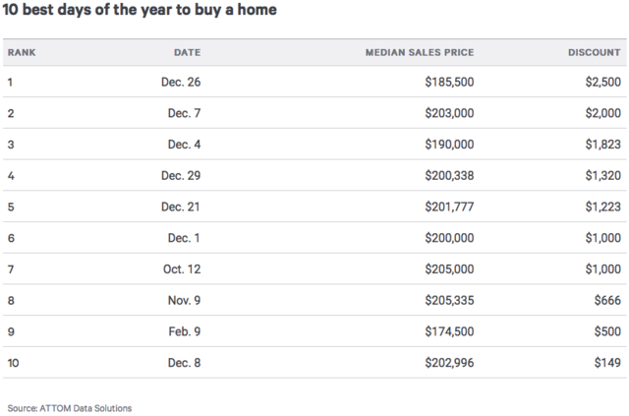This screenshot has height=416, width=629.
Task: Select the $666 discount cell
Action: [x=607, y=301]
